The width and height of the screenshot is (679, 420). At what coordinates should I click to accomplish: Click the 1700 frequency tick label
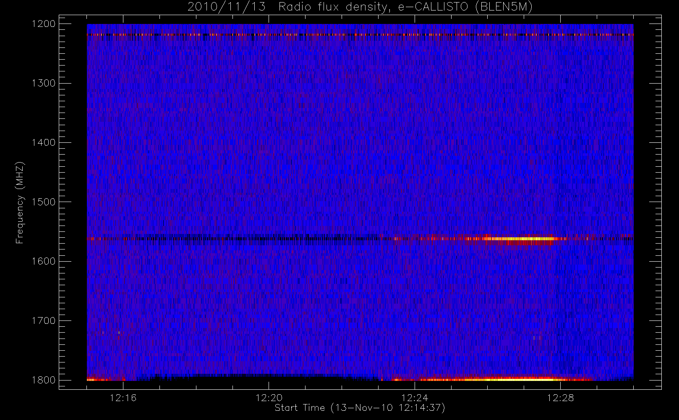(x=44, y=321)
